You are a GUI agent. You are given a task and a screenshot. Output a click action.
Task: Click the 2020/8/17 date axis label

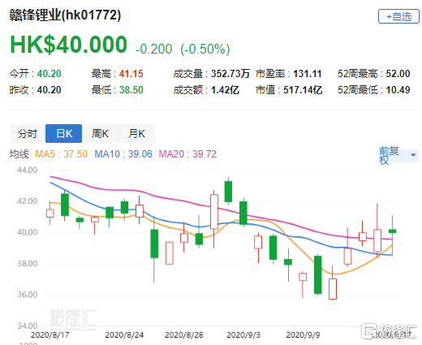(x=50, y=335)
